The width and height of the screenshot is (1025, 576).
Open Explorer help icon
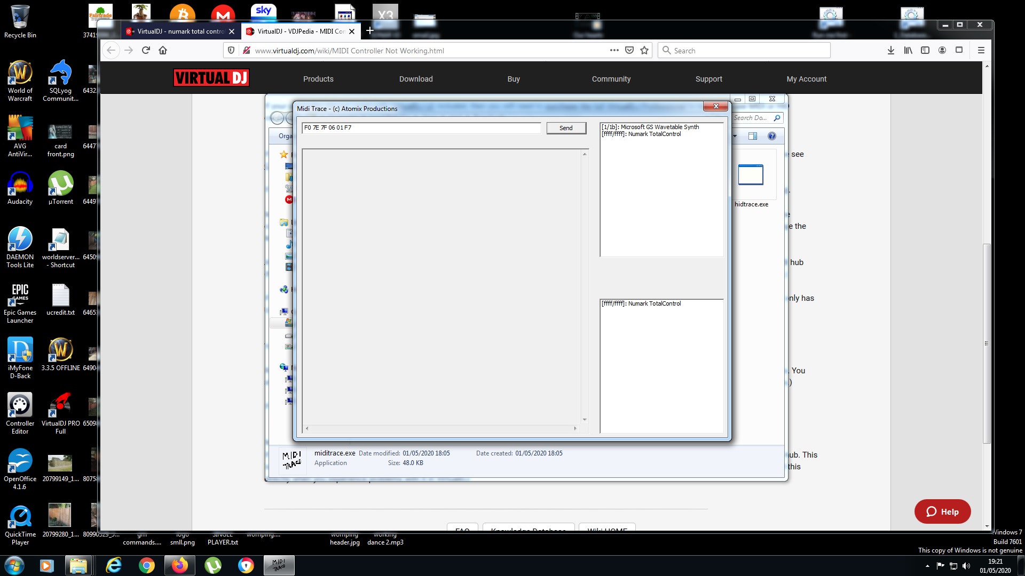[771, 136]
